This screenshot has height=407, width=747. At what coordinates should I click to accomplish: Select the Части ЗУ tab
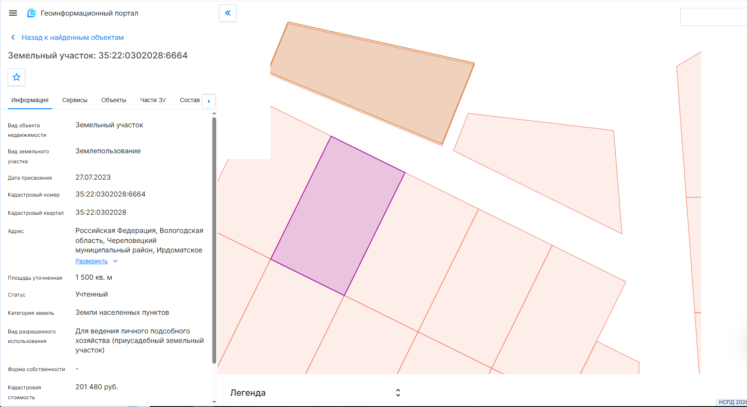(x=153, y=100)
